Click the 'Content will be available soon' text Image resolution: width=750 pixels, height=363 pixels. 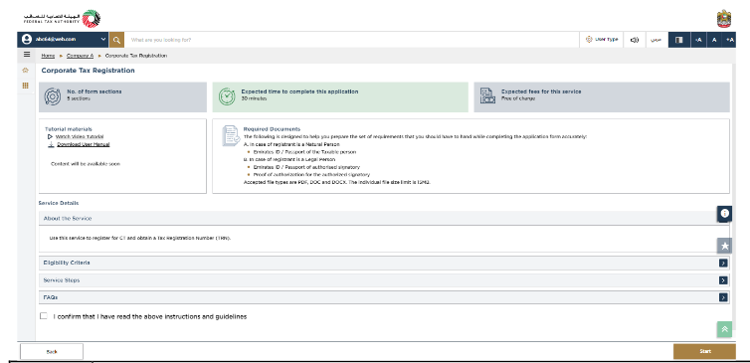pos(86,164)
